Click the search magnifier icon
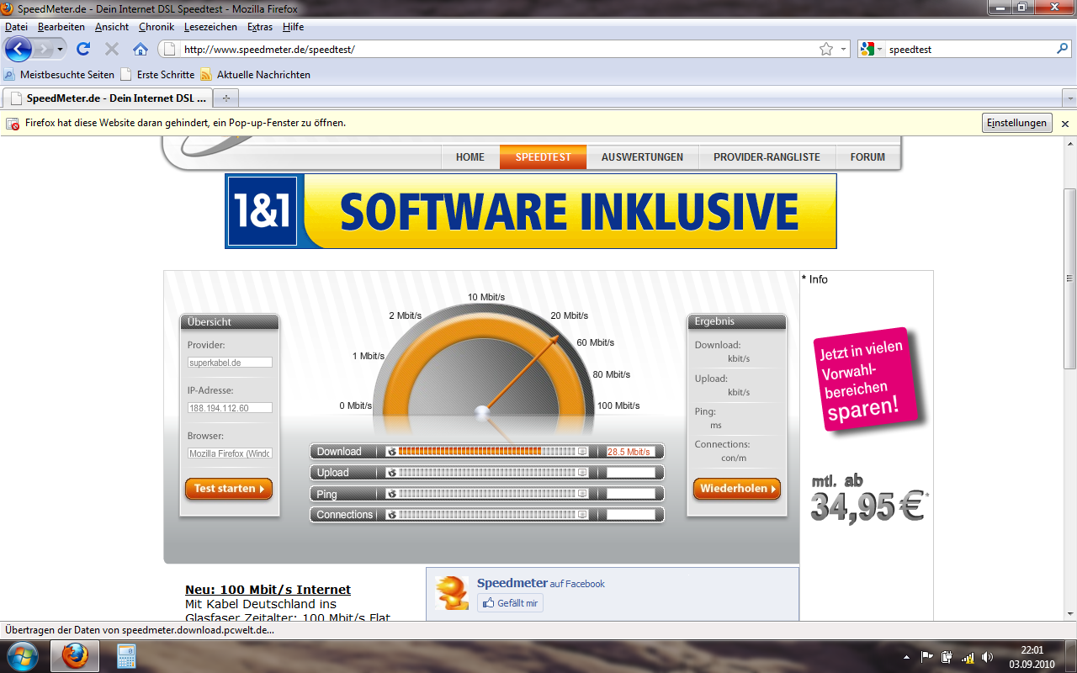Screen dimensions: 1077x673 [1062, 49]
